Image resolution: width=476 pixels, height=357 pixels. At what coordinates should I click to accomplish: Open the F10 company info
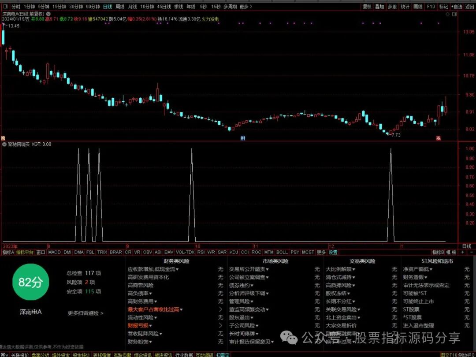point(431,6)
